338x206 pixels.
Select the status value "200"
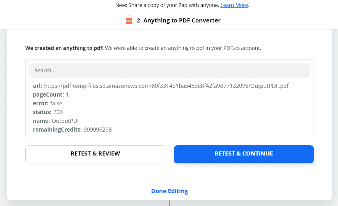coord(58,112)
